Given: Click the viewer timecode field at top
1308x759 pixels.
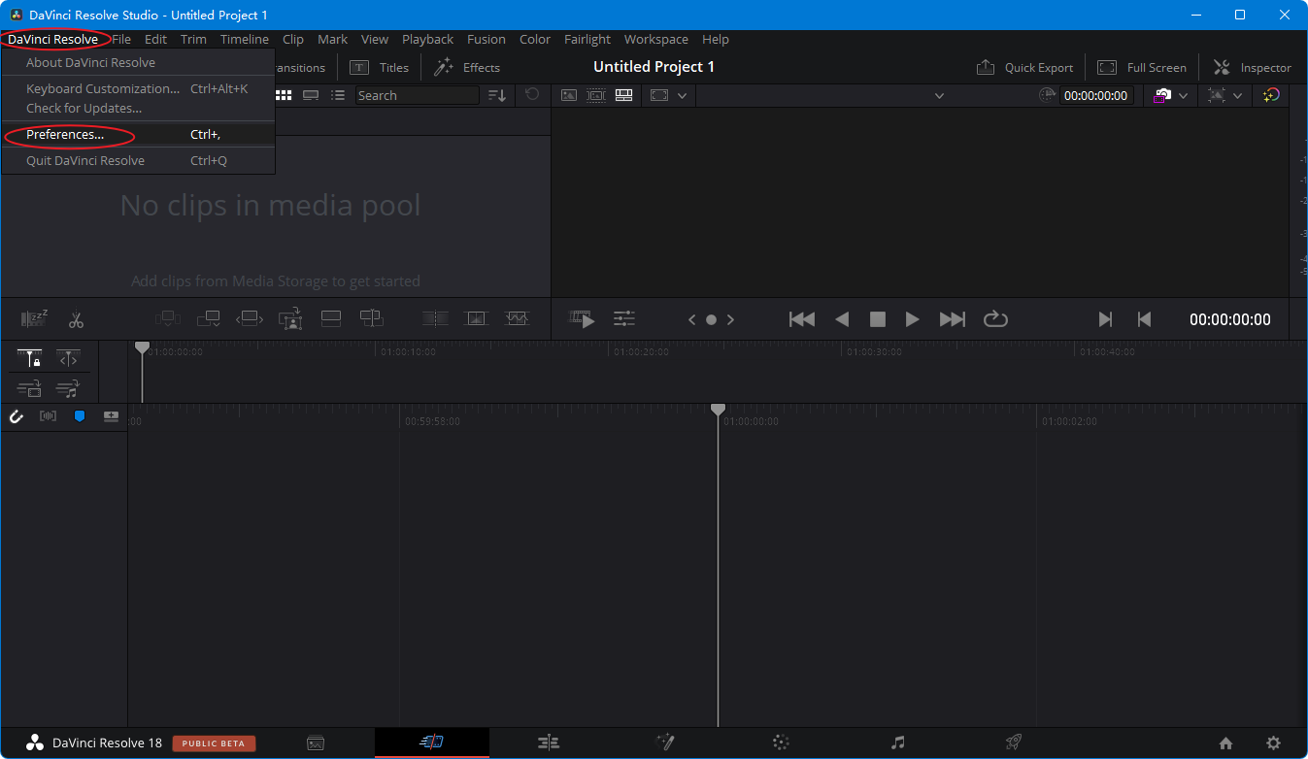Looking at the screenshot, I should coord(1095,95).
